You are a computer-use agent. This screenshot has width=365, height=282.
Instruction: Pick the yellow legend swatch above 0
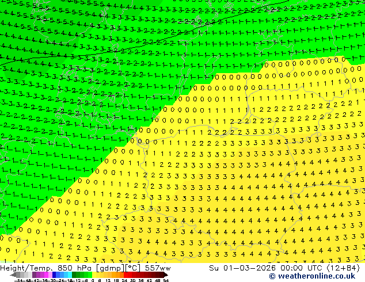tap(94, 275)
